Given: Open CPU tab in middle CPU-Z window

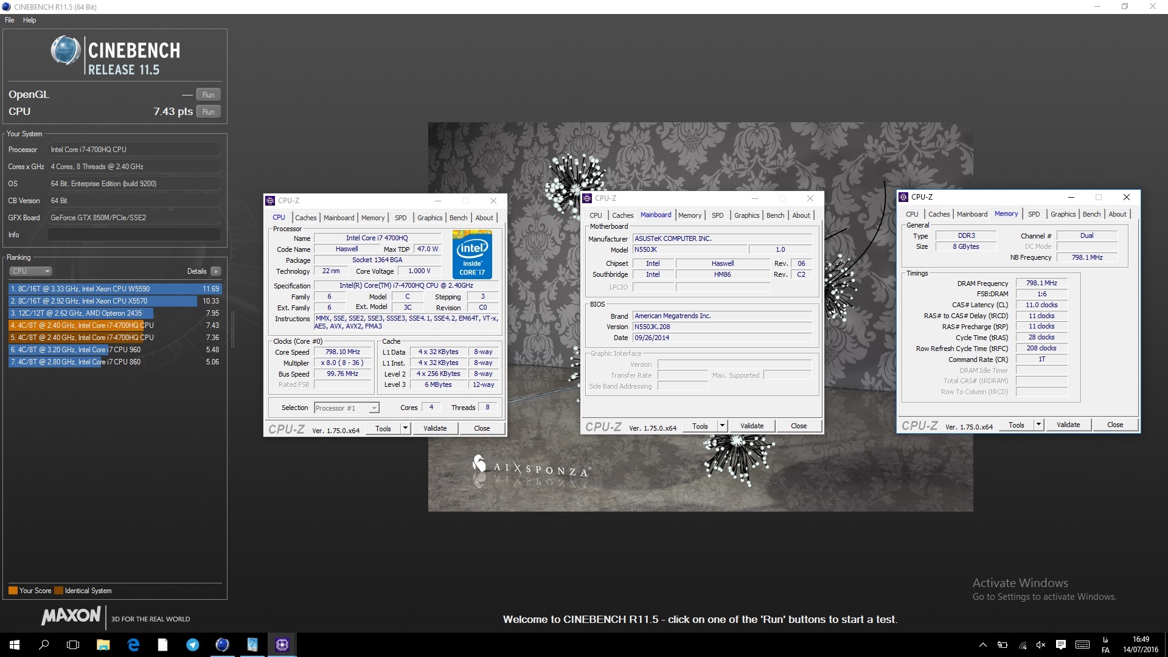Looking at the screenshot, I should point(596,215).
